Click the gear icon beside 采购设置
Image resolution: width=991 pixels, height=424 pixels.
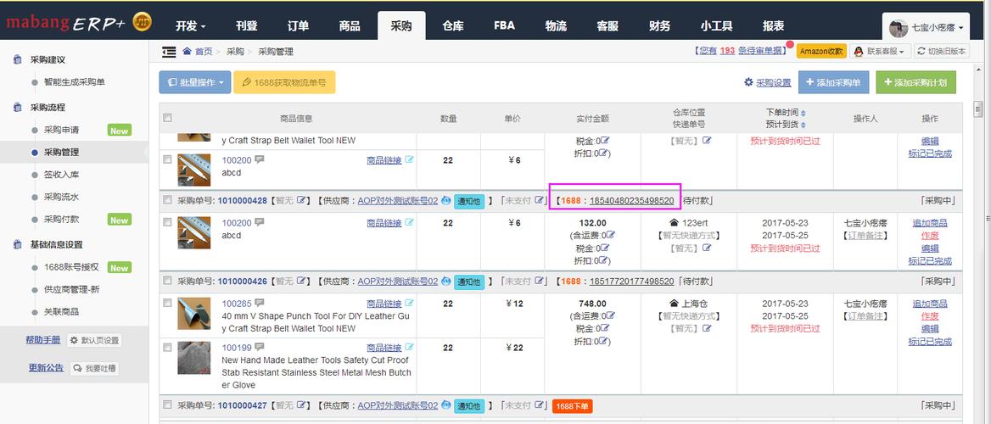pyautogui.click(x=748, y=82)
